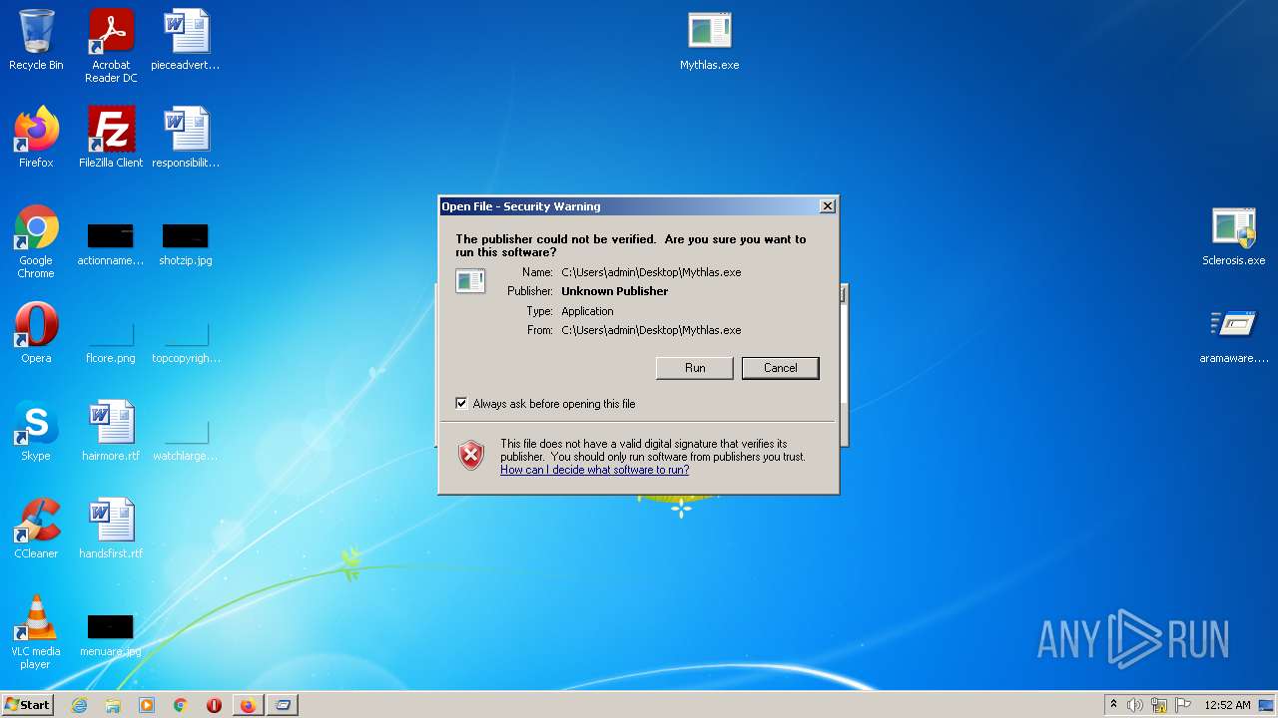Select the aramaware desktop icon
Image resolution: width=1278 pixels, height=718 pixels.
pyautogui.click(x=1234, y=334)
